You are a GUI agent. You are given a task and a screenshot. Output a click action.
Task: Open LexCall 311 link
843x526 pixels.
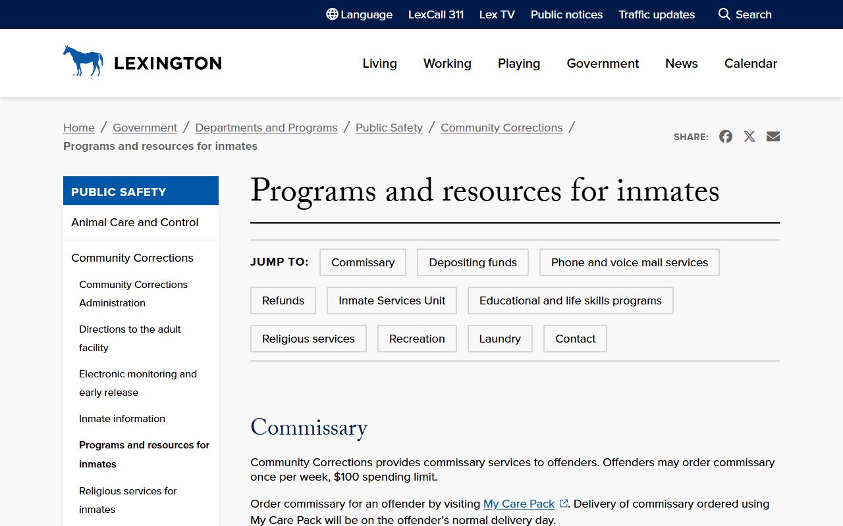click(x=436, y=14)
